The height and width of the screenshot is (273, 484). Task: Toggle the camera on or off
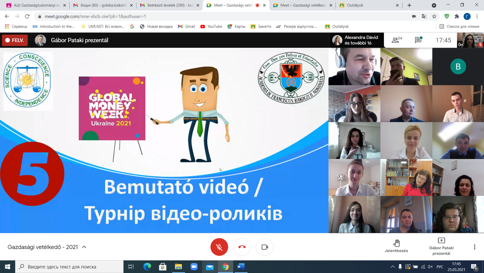click(x=265, y=247)
